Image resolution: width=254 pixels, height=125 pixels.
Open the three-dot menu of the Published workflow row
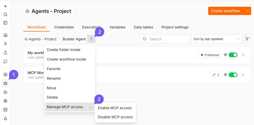coord(243,55)
